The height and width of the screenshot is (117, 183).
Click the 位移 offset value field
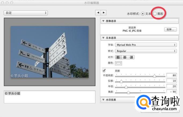[171, 81]
